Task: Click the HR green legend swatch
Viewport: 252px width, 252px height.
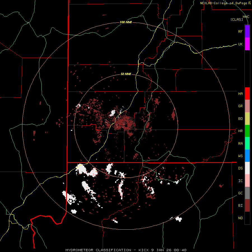Action: click(x=247, y=131)
